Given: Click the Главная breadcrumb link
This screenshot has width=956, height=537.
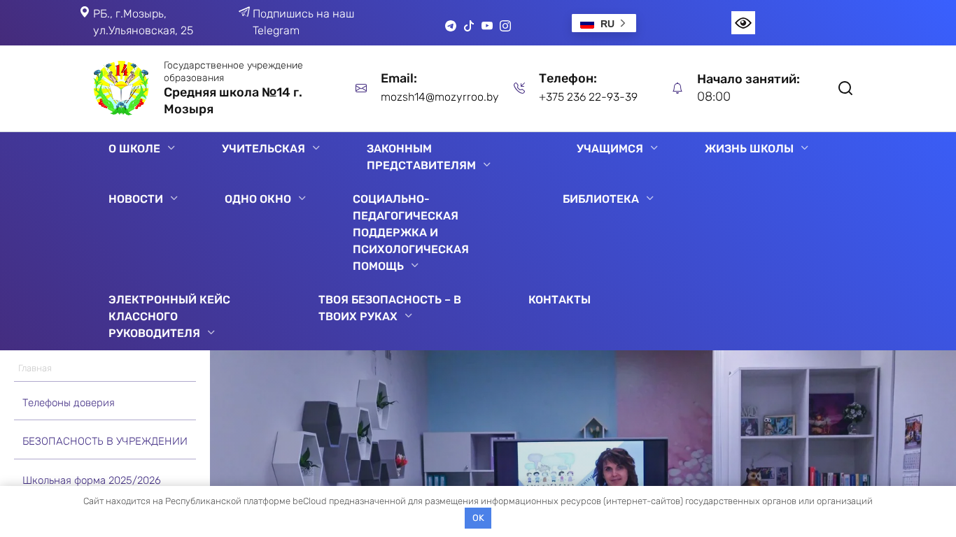Looking at the screenshot, I should (35, 368).
